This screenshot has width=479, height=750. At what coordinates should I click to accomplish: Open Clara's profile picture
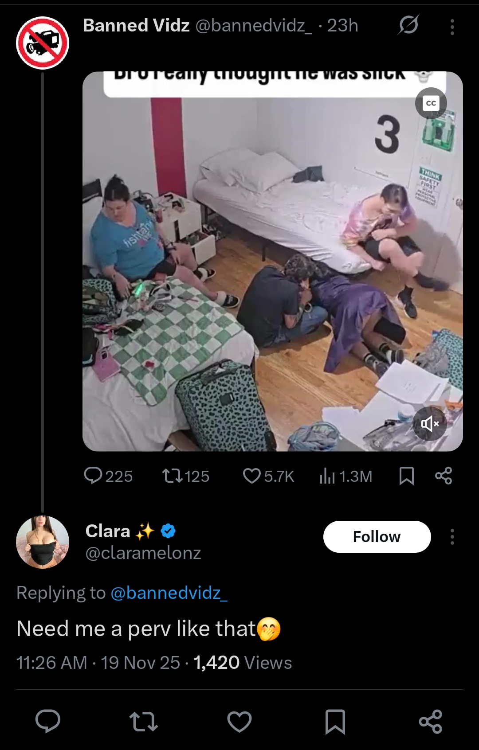pos(43,542)
